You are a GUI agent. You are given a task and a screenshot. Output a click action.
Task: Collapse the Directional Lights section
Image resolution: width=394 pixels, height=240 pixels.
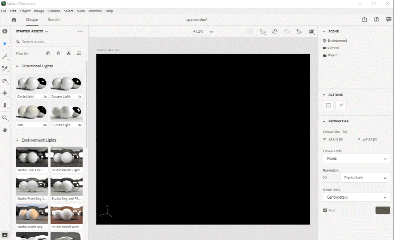(x=17, y=66)
